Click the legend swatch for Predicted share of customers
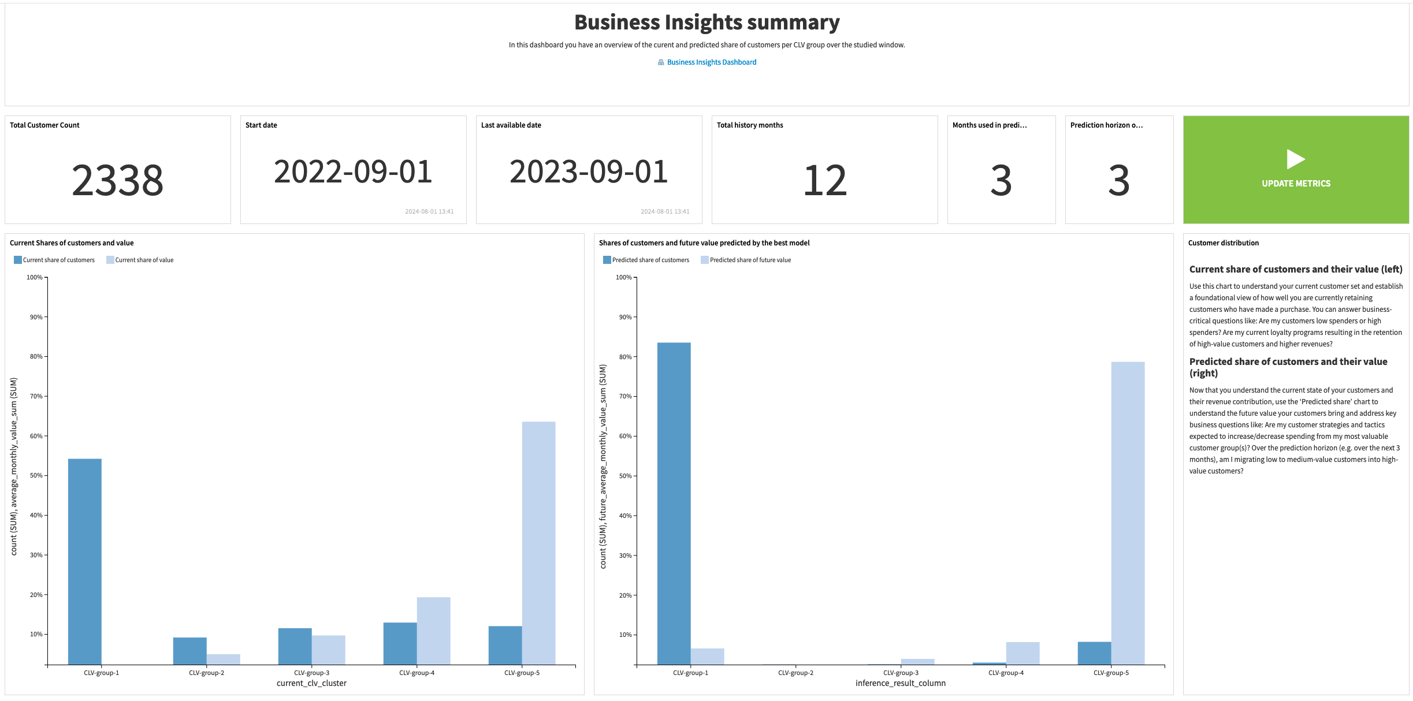 tap(605, 260)
